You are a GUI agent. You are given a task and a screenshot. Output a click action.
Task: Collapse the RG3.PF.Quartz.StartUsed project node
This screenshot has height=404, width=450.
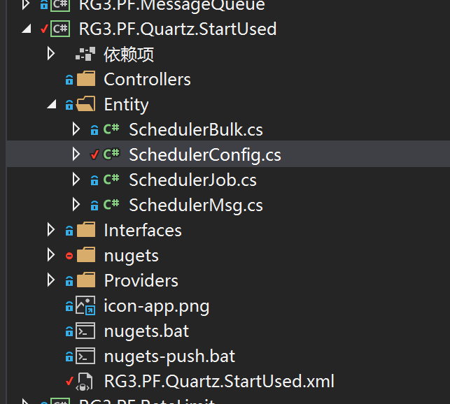[x=27, y=29]
